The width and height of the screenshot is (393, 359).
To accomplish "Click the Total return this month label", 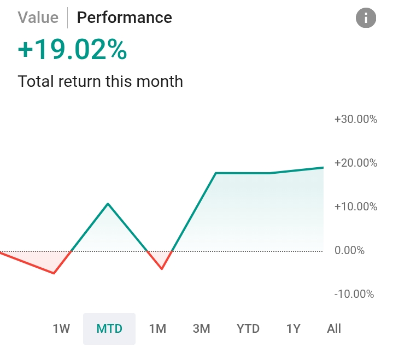I will 100,81.
